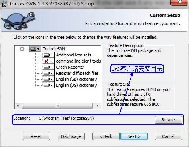
Task: Cancel the setup
Action: (x=169, y=136)
